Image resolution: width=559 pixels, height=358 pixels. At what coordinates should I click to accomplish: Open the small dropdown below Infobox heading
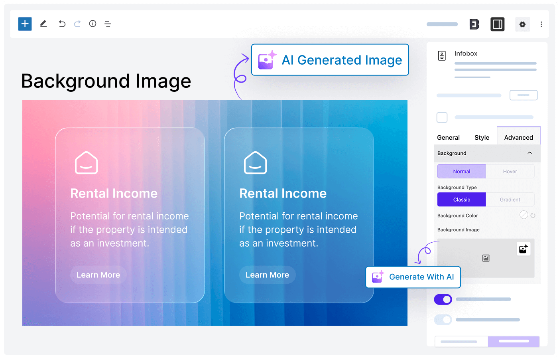pos(524,95)
